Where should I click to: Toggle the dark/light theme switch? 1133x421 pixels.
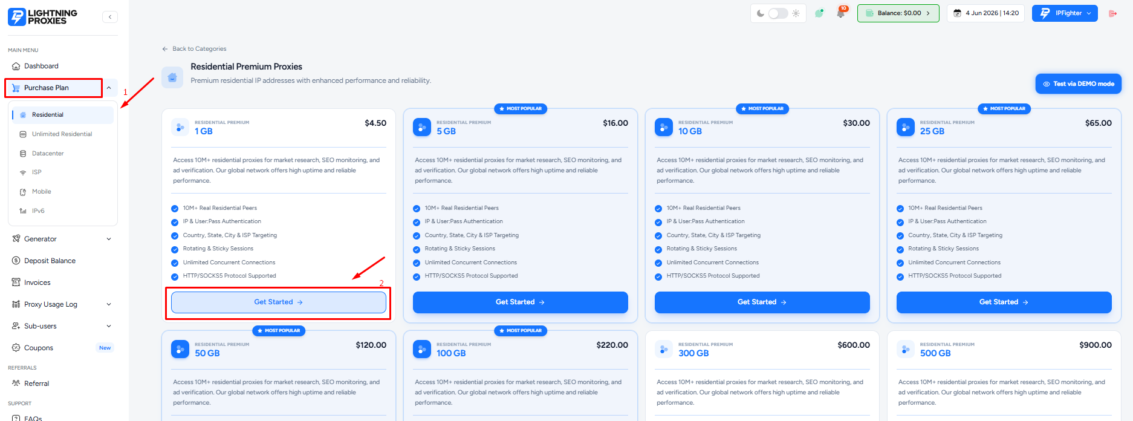778,13
